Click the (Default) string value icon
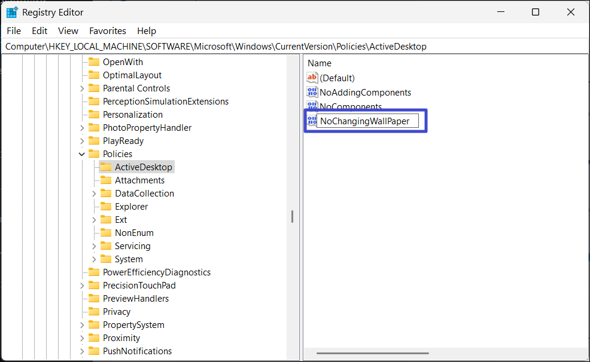This screenshot has height=362, width=590. pos(312,78)
